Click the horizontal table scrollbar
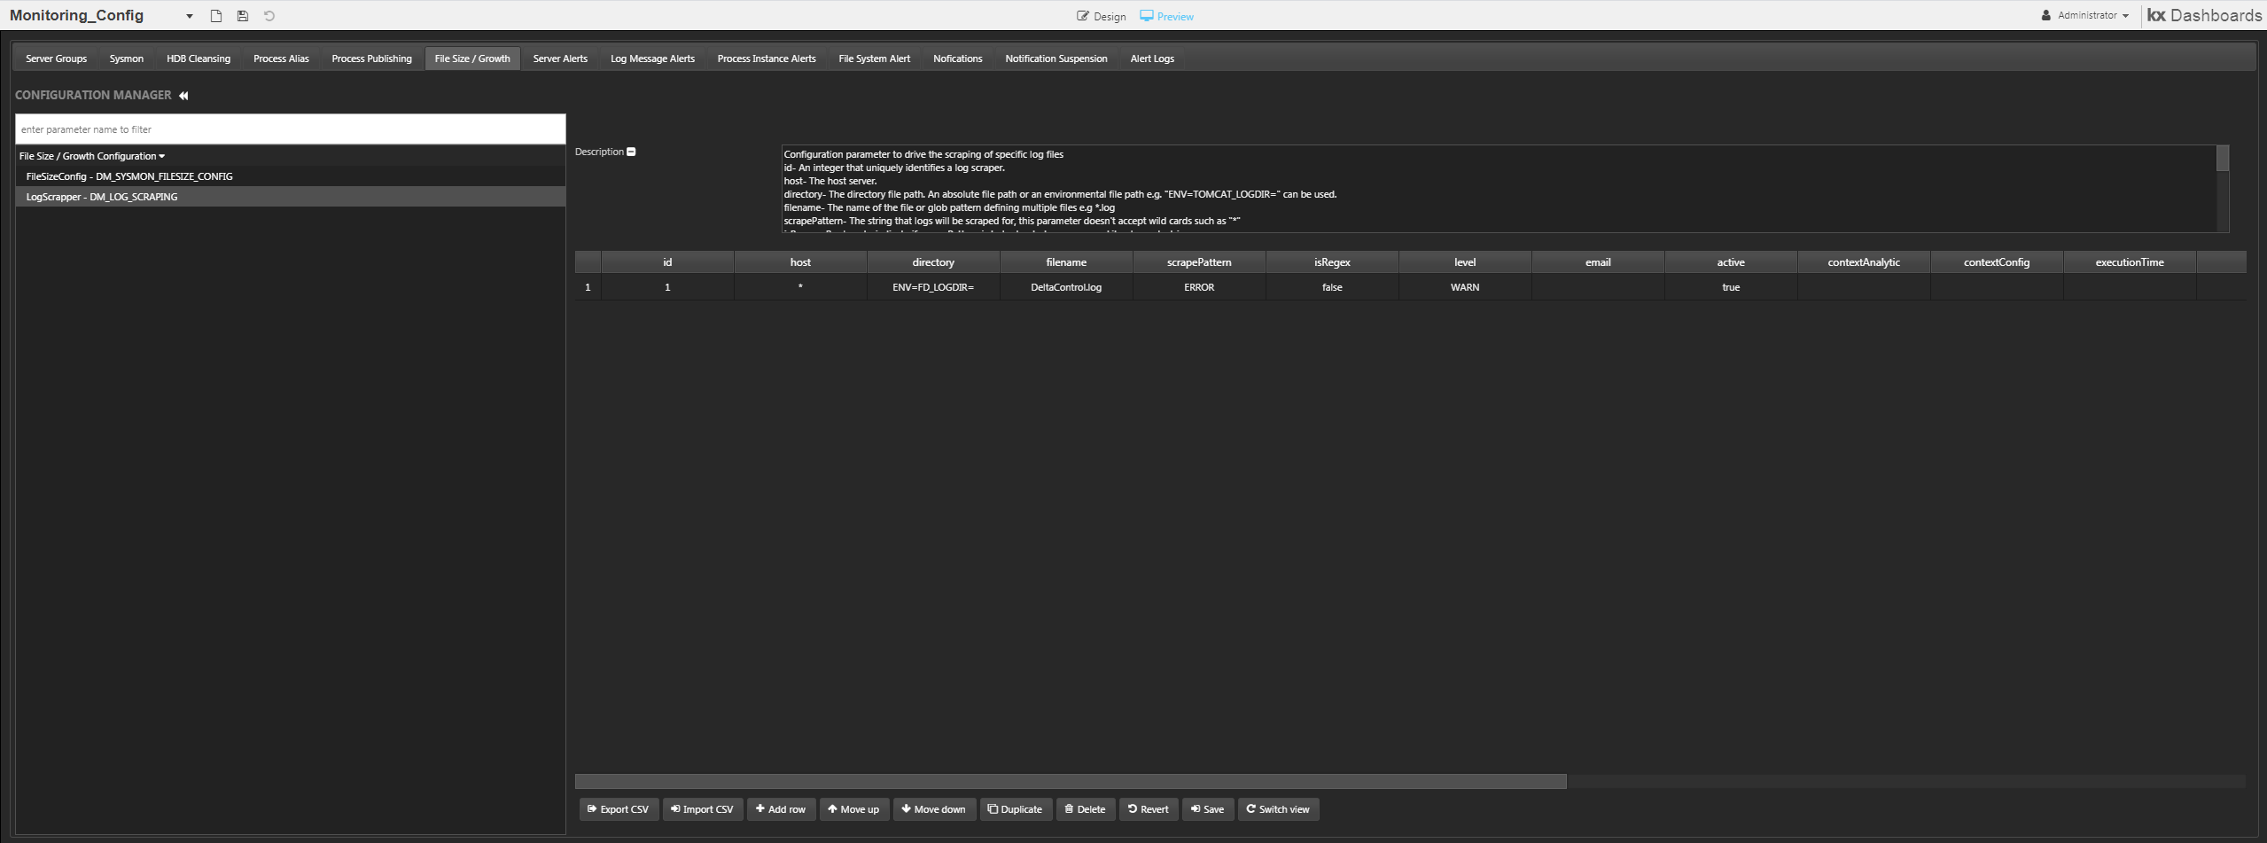 [x=1071, y=782]
